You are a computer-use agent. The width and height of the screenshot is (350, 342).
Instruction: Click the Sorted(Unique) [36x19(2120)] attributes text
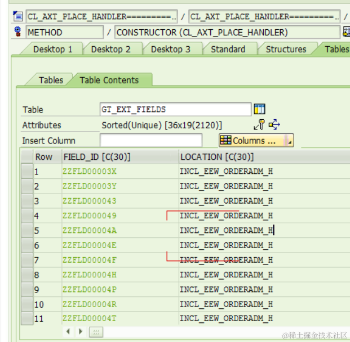(x=162, y=125)
